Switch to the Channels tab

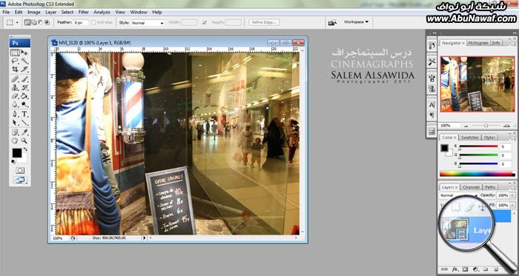[471, 187]
